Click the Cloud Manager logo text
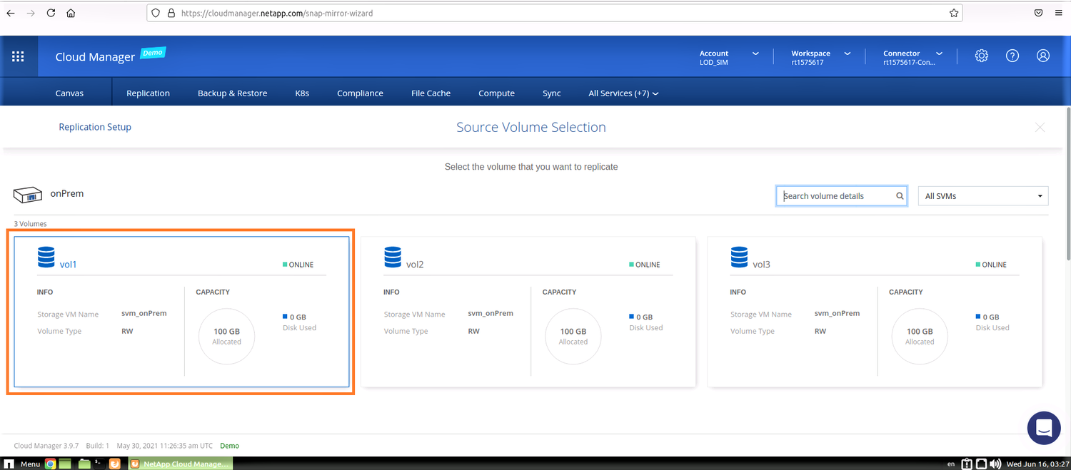This screenshot has width=1071, height=470. click(x=95, y=57)
